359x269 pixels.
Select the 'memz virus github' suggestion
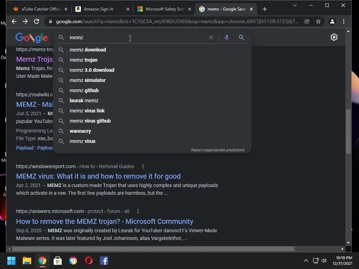click(152, 121)
